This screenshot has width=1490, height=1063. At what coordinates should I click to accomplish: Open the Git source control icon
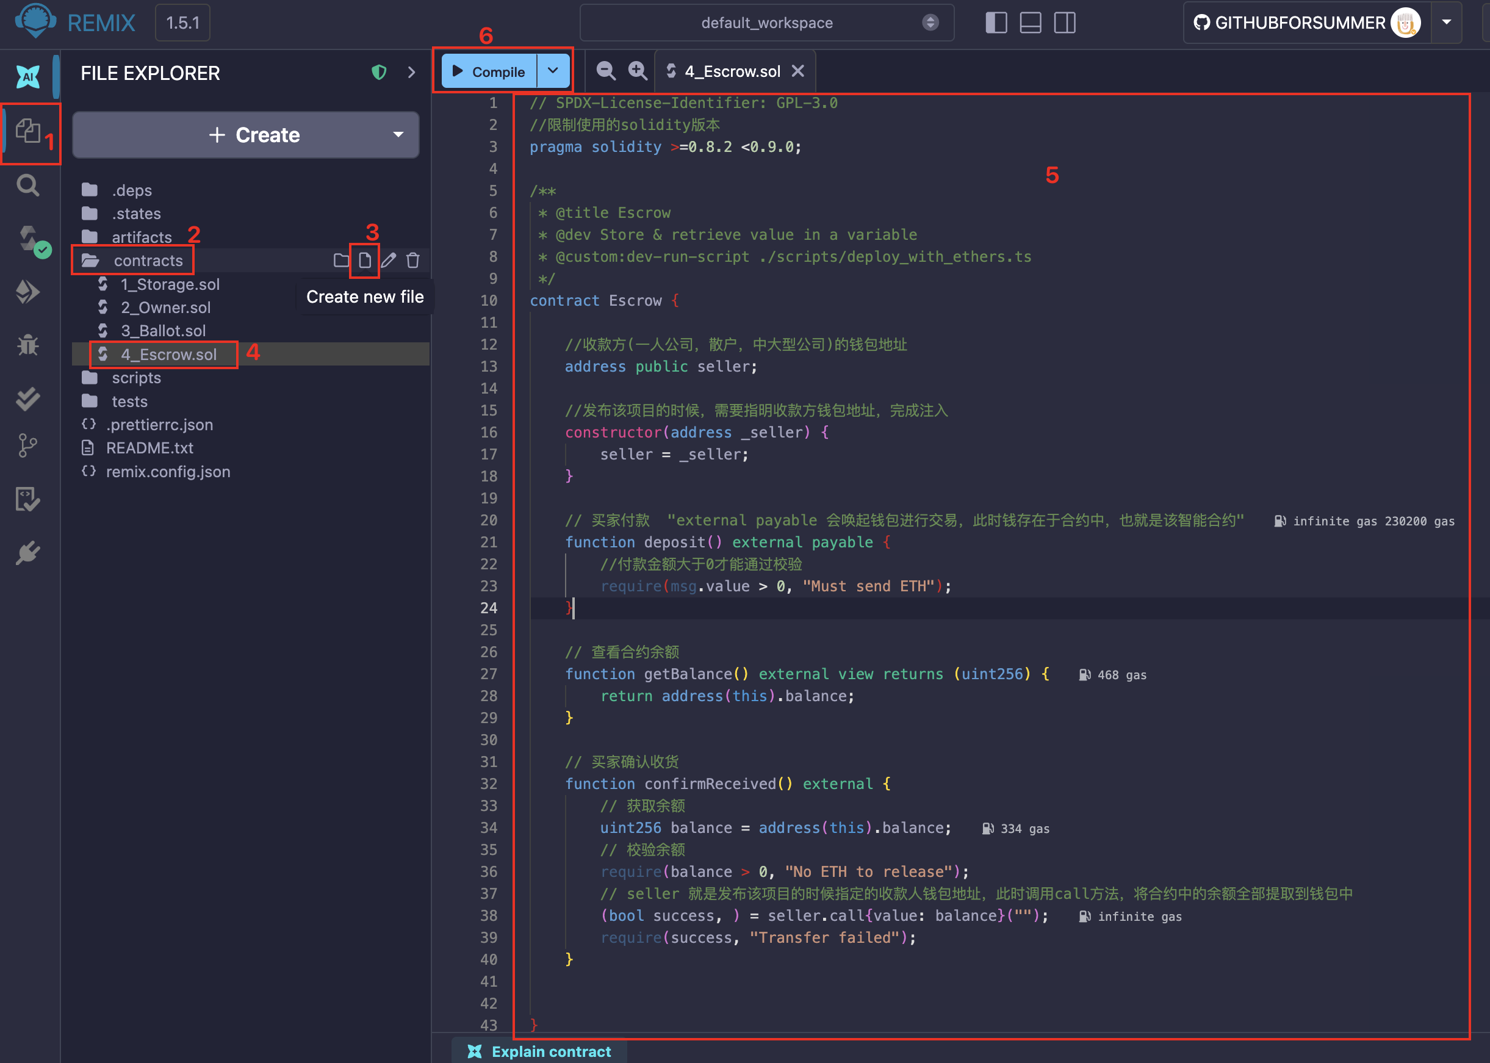pyautogui.click(x=27, y=445)
